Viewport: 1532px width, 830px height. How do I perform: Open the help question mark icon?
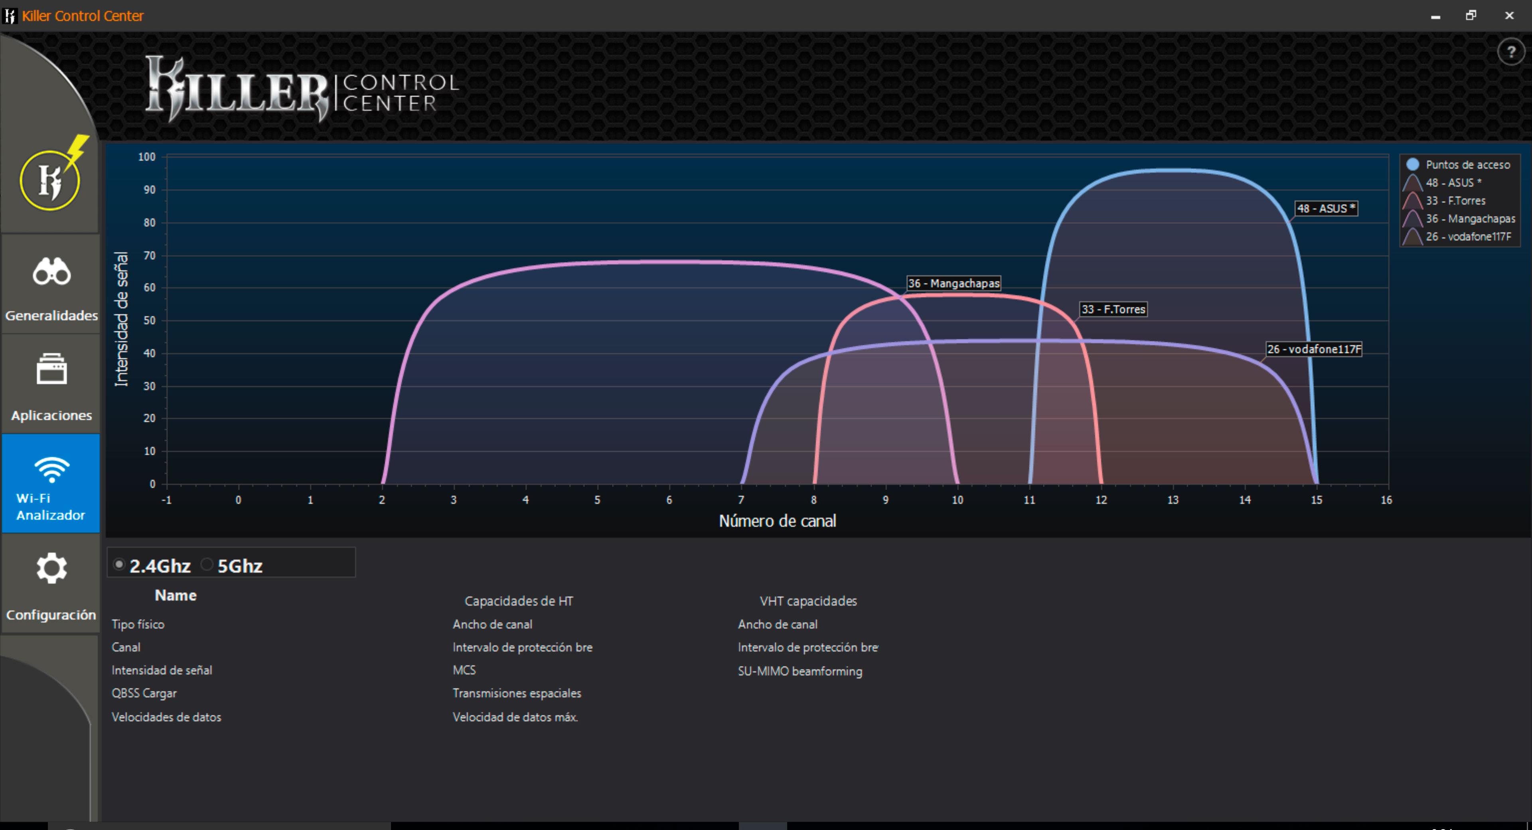click(x=1510, y=52)
